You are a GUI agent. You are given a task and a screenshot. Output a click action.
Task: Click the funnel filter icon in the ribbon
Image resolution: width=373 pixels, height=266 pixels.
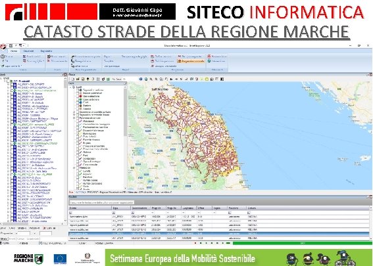pos(3,61)
